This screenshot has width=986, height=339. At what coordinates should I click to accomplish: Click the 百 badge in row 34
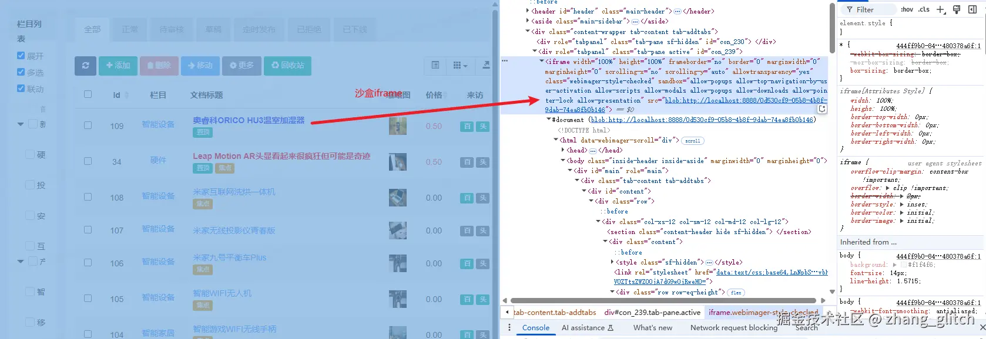467,162
